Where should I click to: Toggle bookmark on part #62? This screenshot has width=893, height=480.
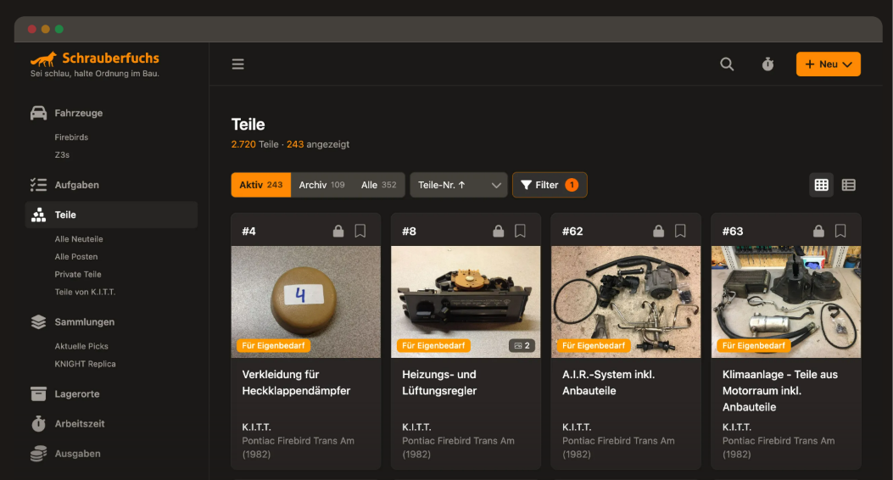tap(680, 231)
